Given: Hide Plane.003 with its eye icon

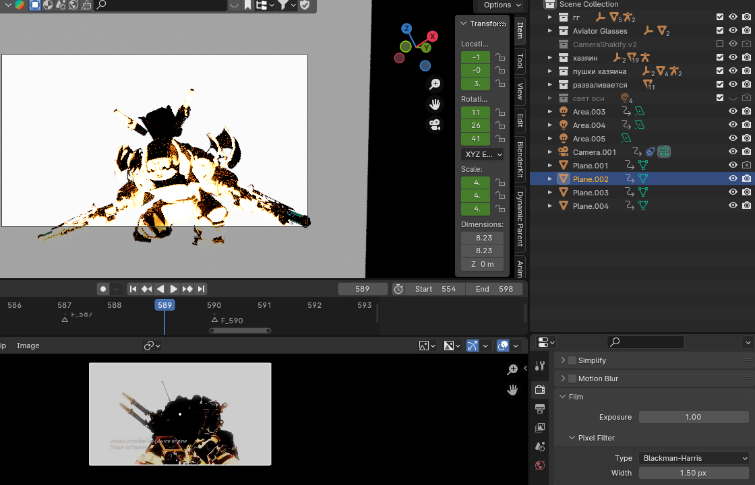Looking at the screenshot, I should pyautogui.click(x=733, y=193).
